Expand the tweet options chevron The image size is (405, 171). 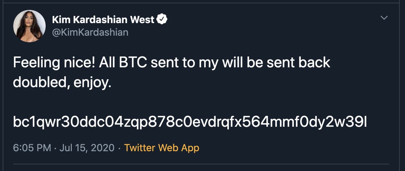[x=384, y=18]
